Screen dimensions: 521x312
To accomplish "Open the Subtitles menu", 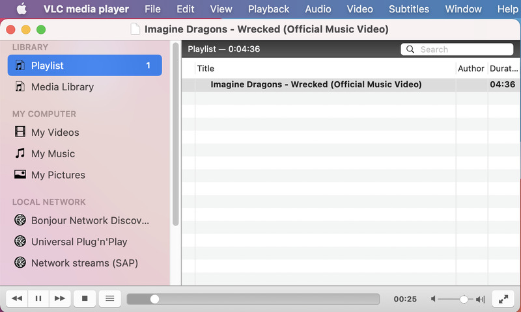I will point(409,9).
